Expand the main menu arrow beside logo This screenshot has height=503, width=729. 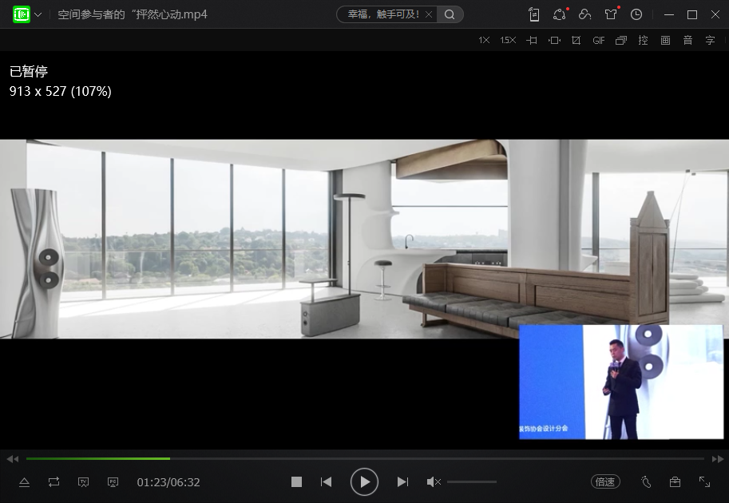pyautogui.click(x=38, y=14)
